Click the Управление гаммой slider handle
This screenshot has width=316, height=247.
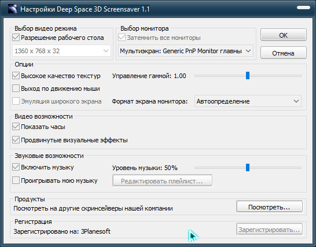pyautogui.click(x=248, y=76)
